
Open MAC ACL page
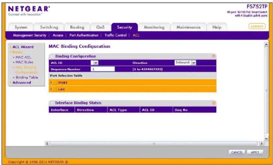(x=23, y=57)
